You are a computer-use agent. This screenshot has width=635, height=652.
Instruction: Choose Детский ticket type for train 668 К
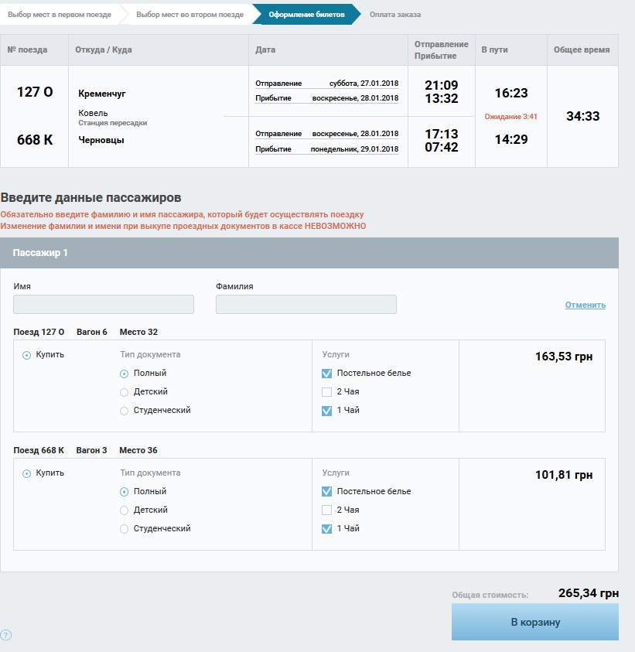125,510
